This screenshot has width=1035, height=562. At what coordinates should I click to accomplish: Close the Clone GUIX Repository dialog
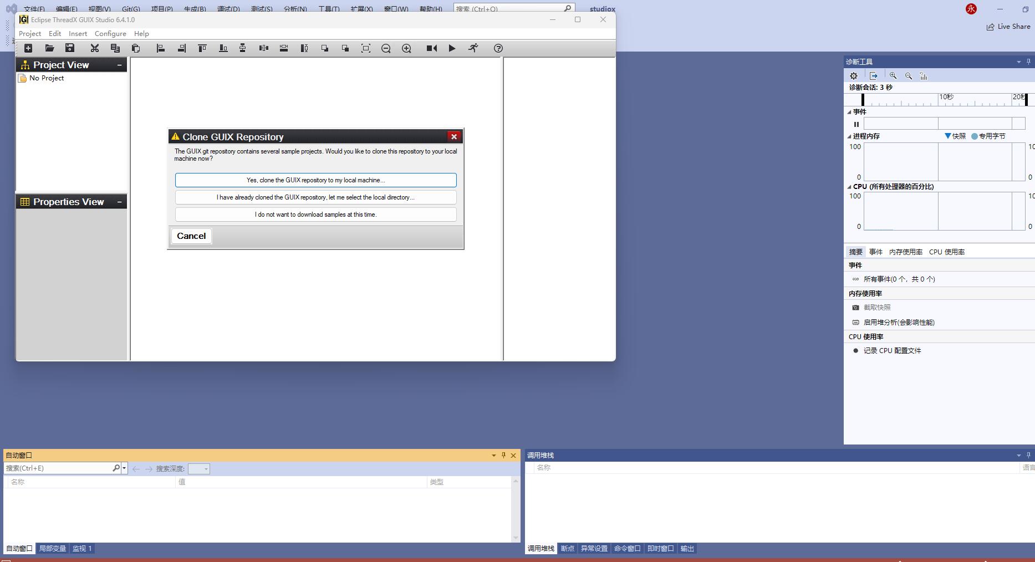[454, 136]
